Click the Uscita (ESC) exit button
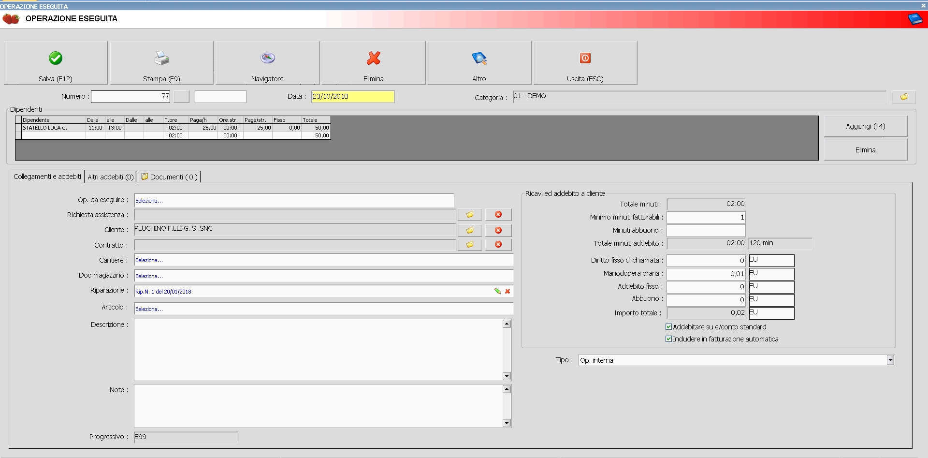928x458 pixels. click(585, 63)
